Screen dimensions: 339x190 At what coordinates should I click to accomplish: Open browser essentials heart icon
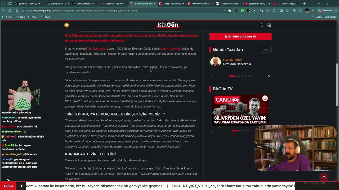pyautogui.click(x=294, y=11)
